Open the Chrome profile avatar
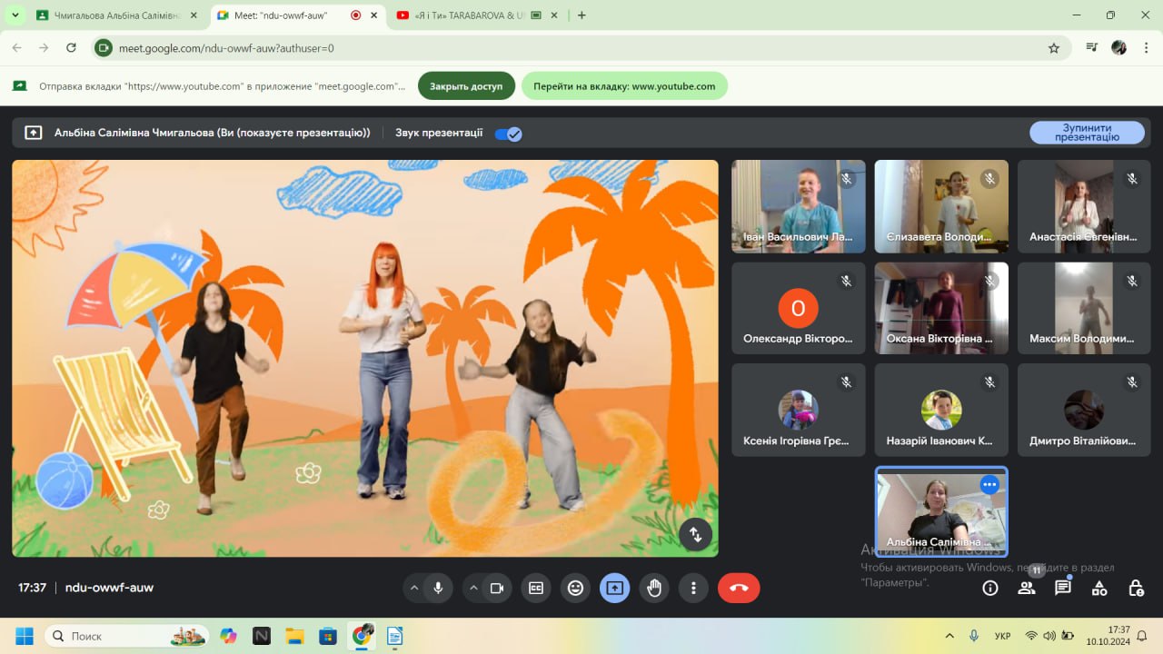The width and height of the screenshot is (1163, 654). tap(1118, 48)
